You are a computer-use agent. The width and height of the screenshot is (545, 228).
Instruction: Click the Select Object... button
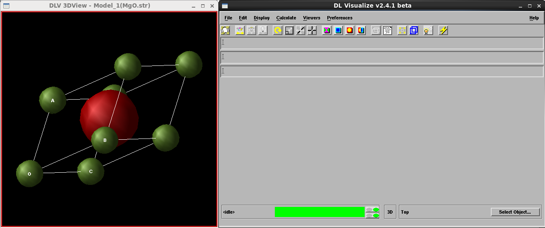click(x=515, y=212)
